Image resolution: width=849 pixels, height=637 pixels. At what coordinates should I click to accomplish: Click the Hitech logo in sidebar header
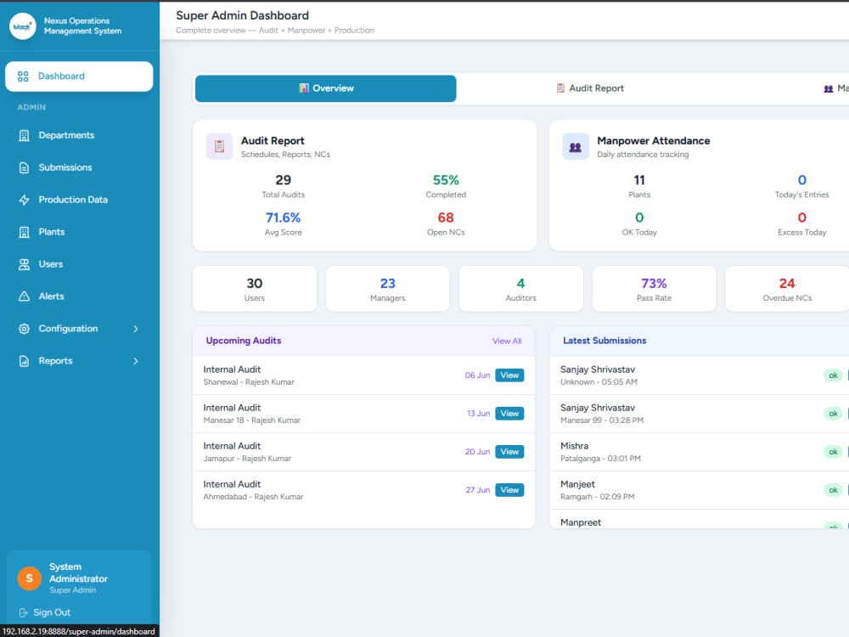click(x=22, y=26)
